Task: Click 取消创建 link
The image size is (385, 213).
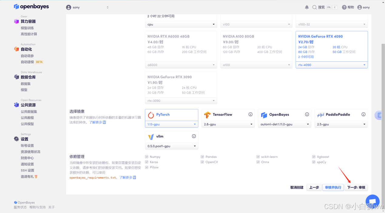Action: [x=297, y=187]
